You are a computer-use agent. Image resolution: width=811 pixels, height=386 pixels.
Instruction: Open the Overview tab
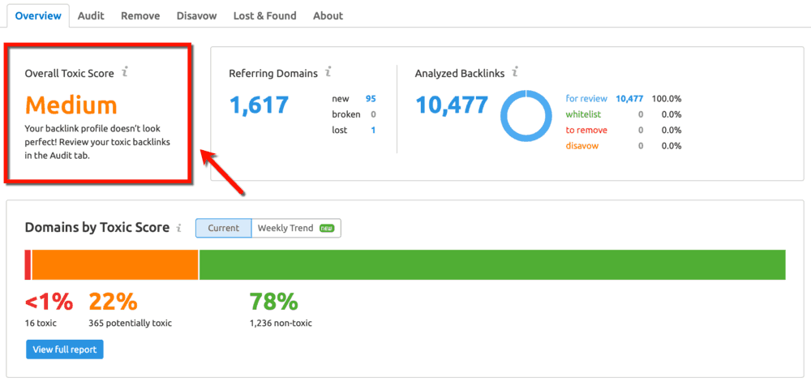tap(38, 15)
